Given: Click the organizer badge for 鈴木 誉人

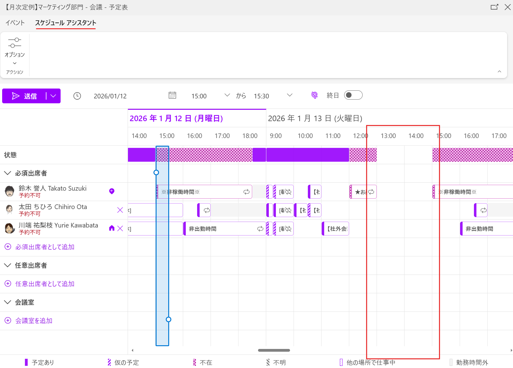Looking at the screenshot, I should tap(112, 191).
